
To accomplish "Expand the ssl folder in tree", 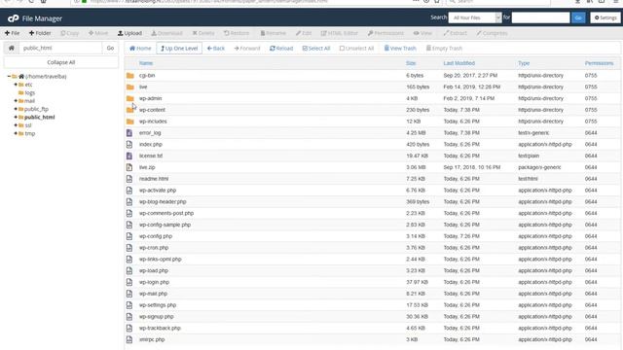I will 16,125.
